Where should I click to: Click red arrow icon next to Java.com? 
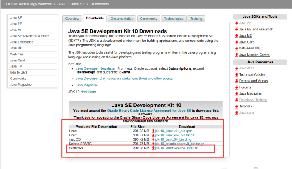tap(236, 113)
